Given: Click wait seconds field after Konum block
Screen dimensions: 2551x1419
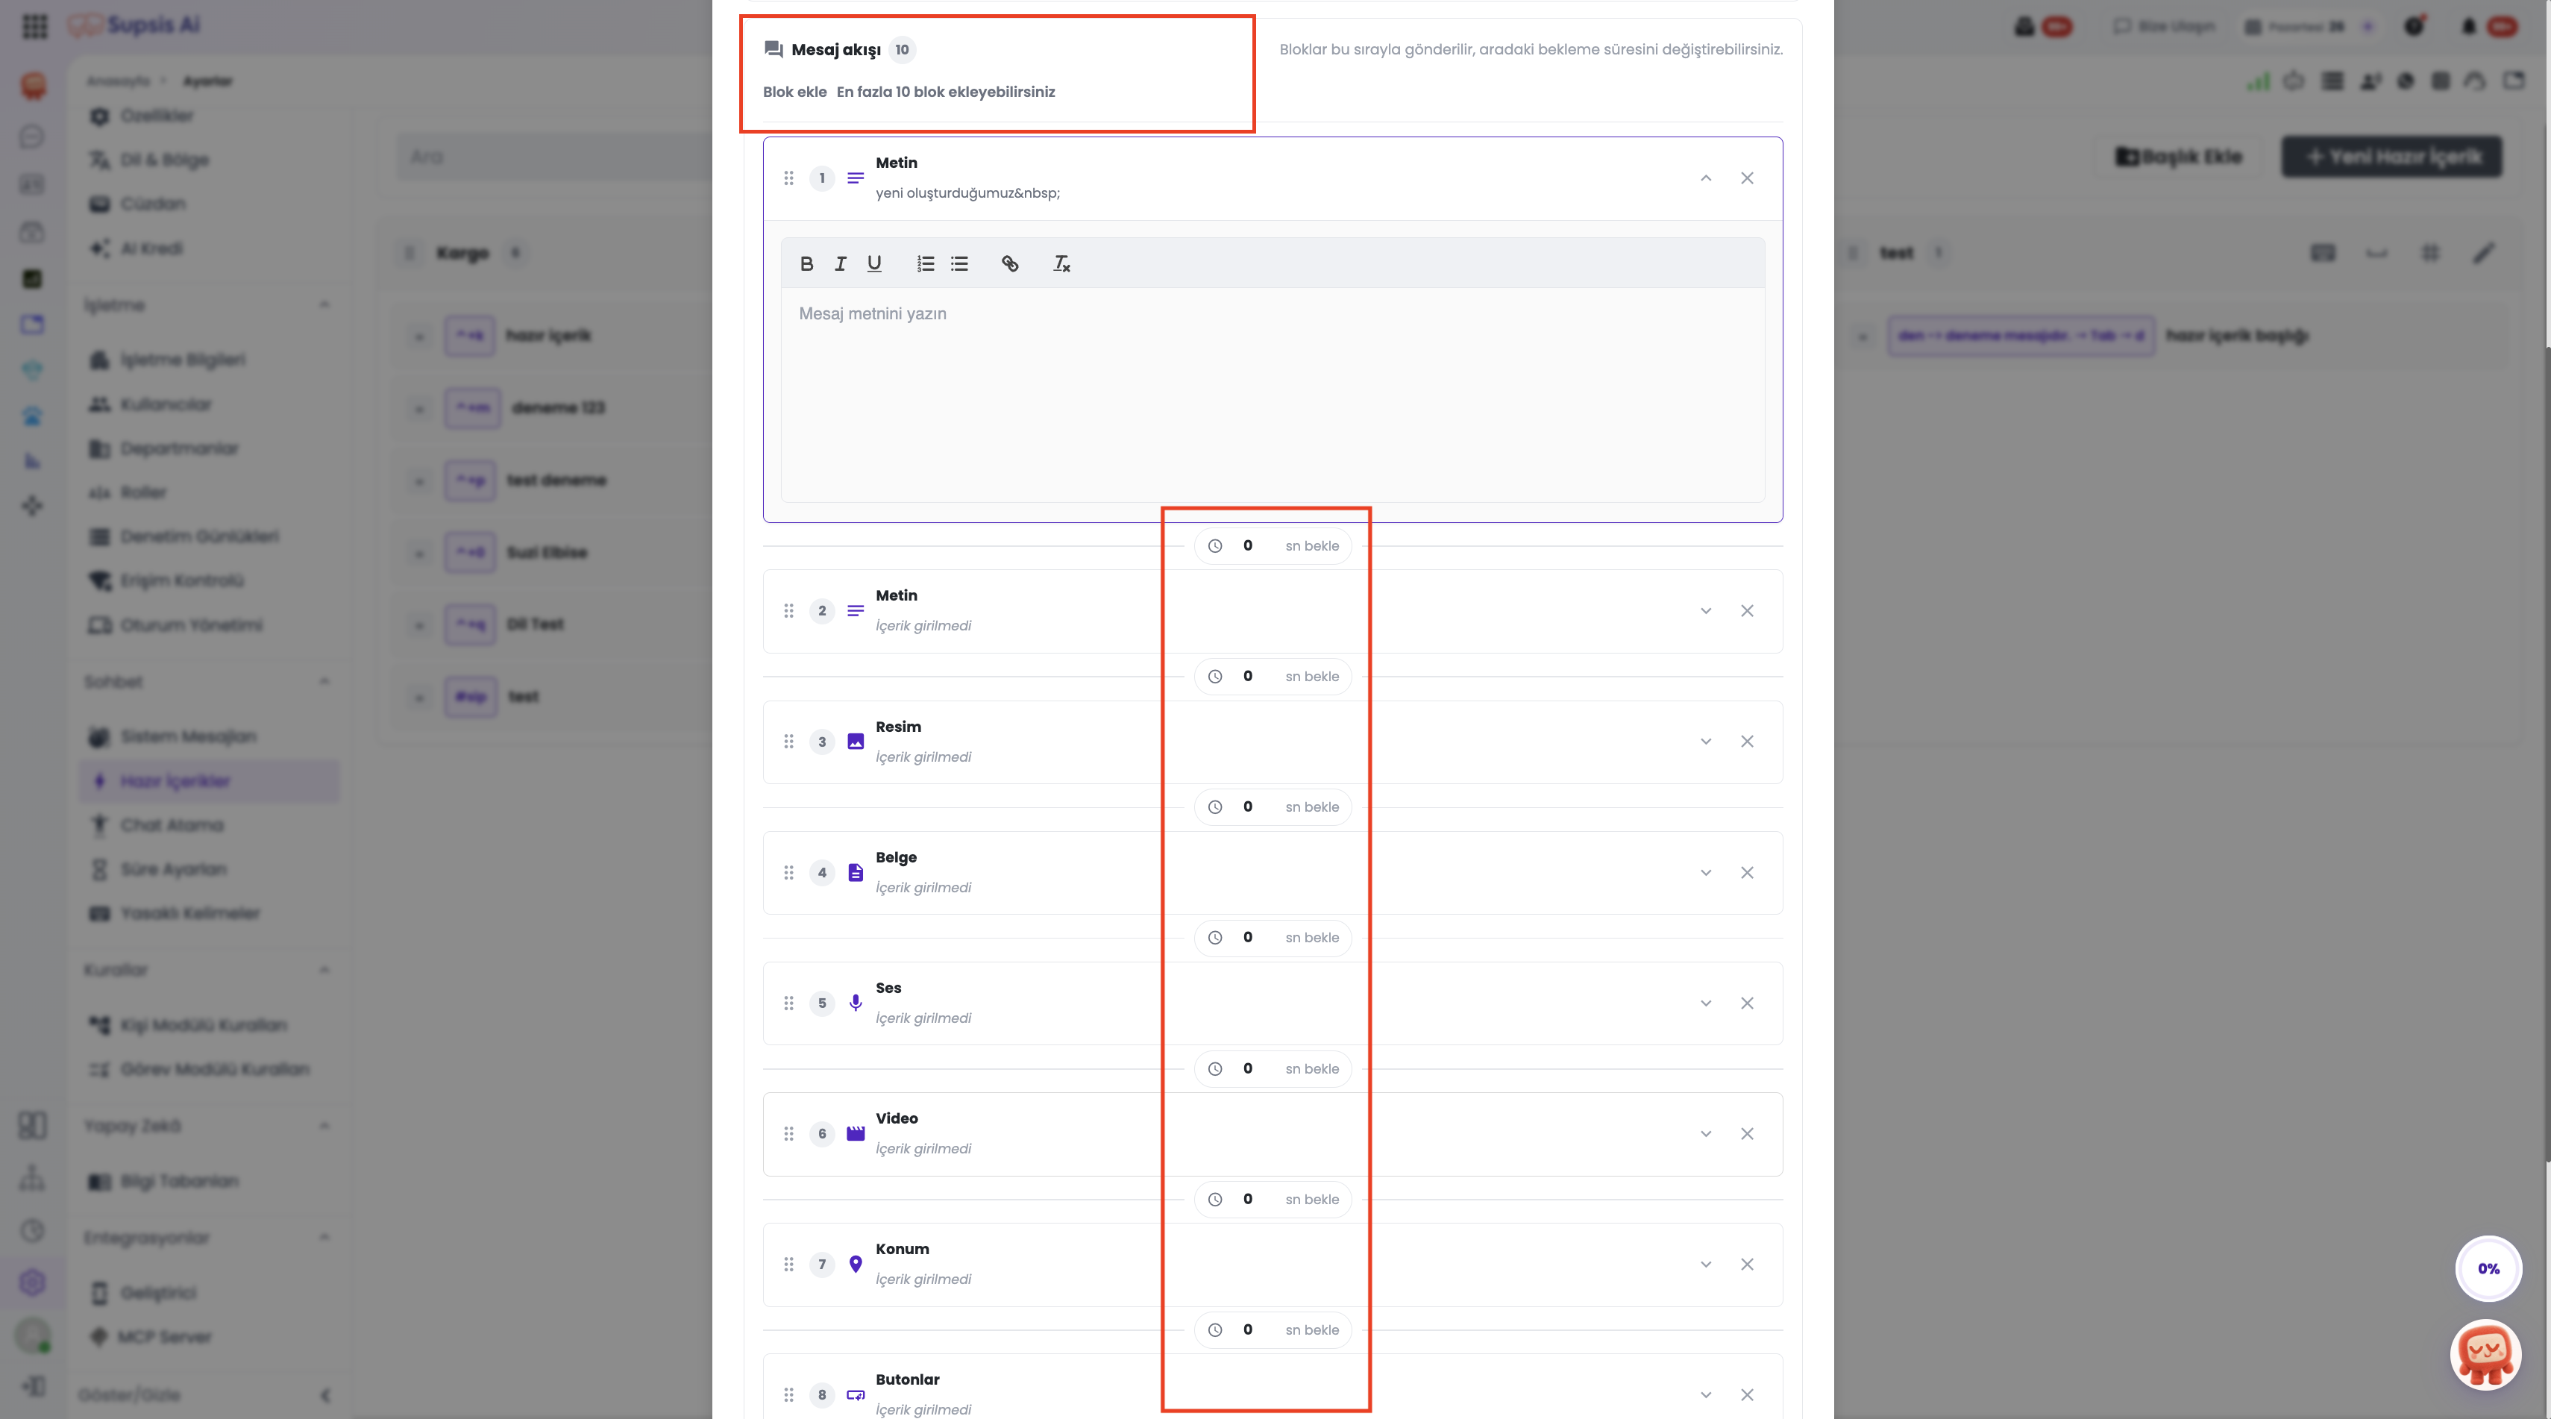Looking at the screenshot, I should coord(1248,1330).
